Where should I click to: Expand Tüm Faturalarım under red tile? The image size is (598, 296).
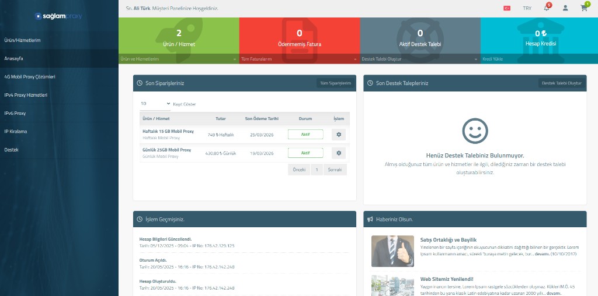(x=299, y=59)
